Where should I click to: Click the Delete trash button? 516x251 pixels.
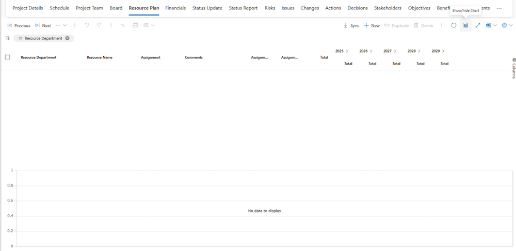[424, 25]
